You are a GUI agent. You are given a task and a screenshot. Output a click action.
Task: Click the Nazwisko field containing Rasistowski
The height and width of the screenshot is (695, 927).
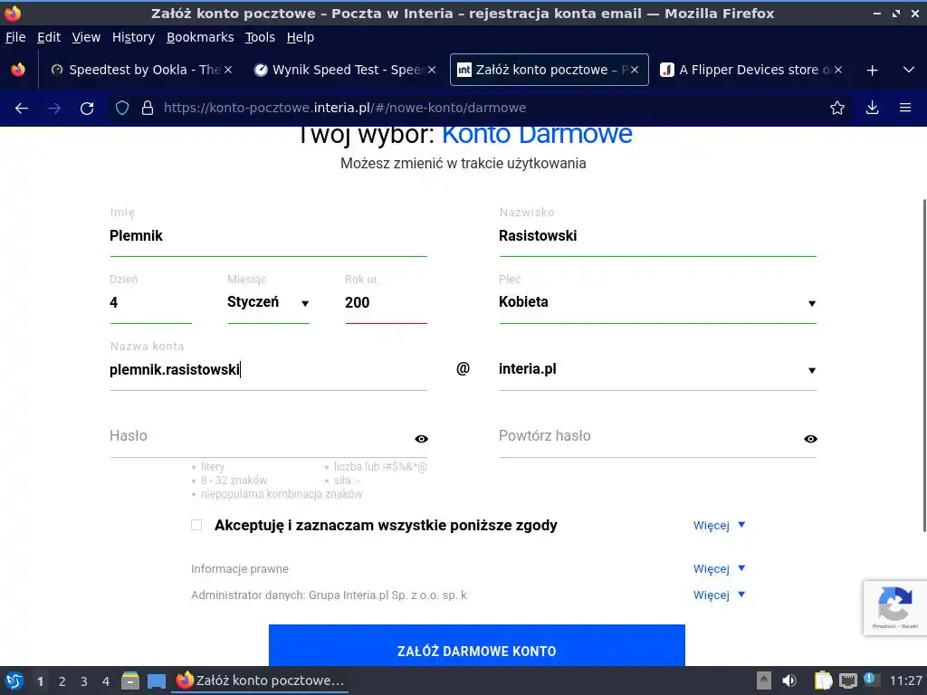pyautogui.click(x=657, y=236)
